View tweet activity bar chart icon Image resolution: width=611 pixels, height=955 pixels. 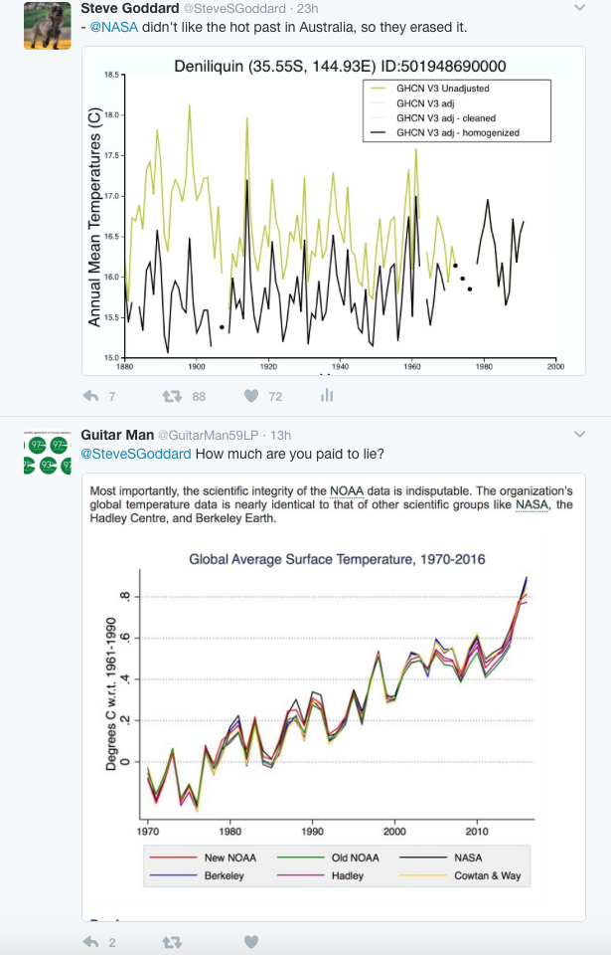[x=327, y=396]
